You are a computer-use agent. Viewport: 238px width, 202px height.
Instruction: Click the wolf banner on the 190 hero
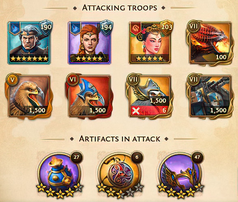(x=15, y=28)
